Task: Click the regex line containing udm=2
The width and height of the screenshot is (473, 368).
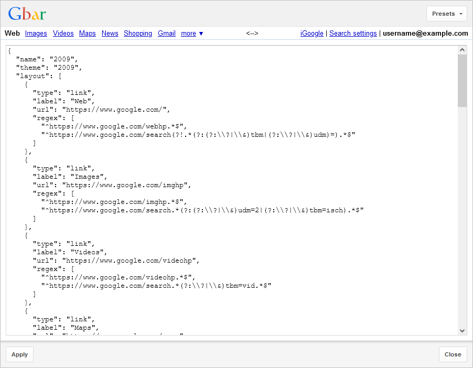Action: (x=202, y=210)
